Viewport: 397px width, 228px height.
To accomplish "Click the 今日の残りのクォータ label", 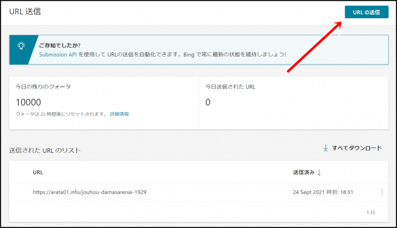I will [x=43, y=87].
